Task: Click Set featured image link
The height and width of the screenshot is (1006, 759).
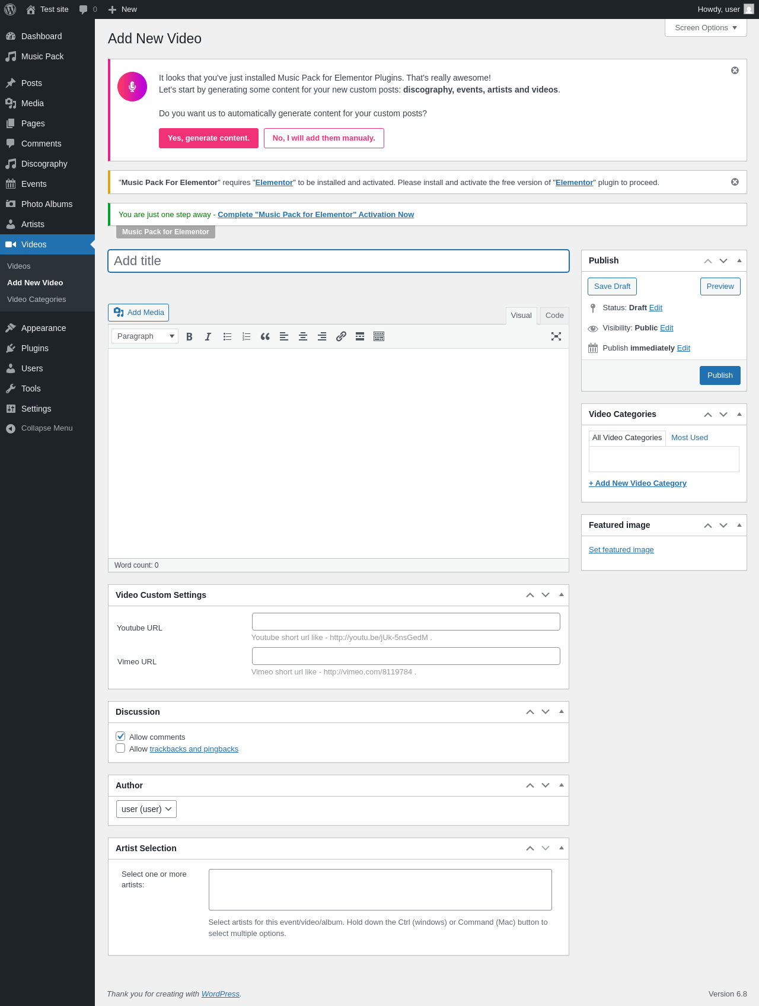Action: (x=621, y=550)
